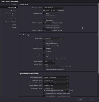The image size is (99, 102).
Task: Open Monitor scaling dropdown
Action: click(49, 64)
